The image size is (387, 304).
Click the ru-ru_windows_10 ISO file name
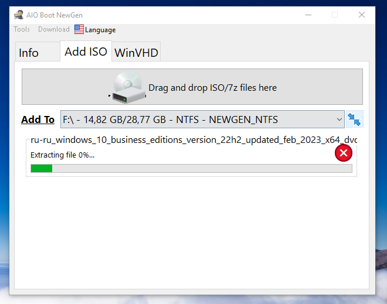pos(193,141)
